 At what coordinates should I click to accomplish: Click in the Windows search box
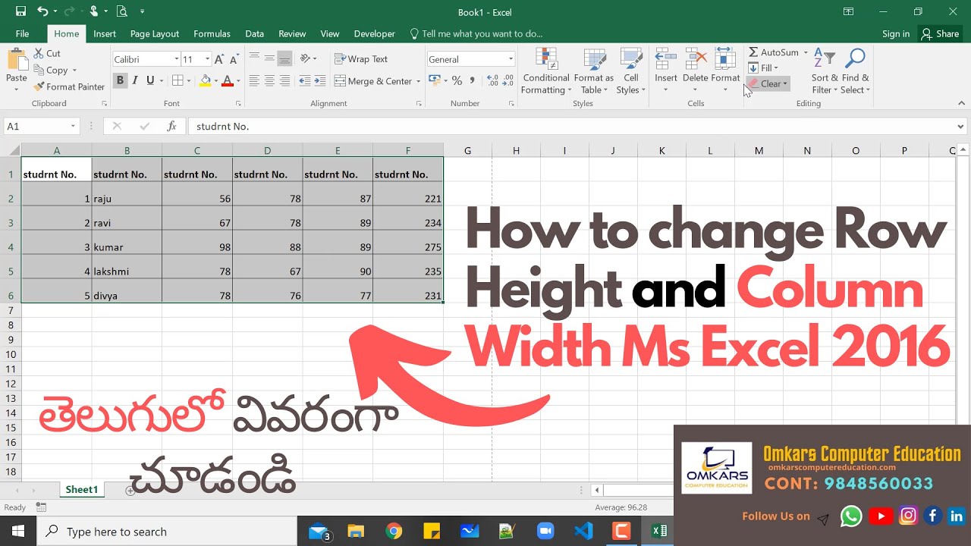[x=167, y=532]
